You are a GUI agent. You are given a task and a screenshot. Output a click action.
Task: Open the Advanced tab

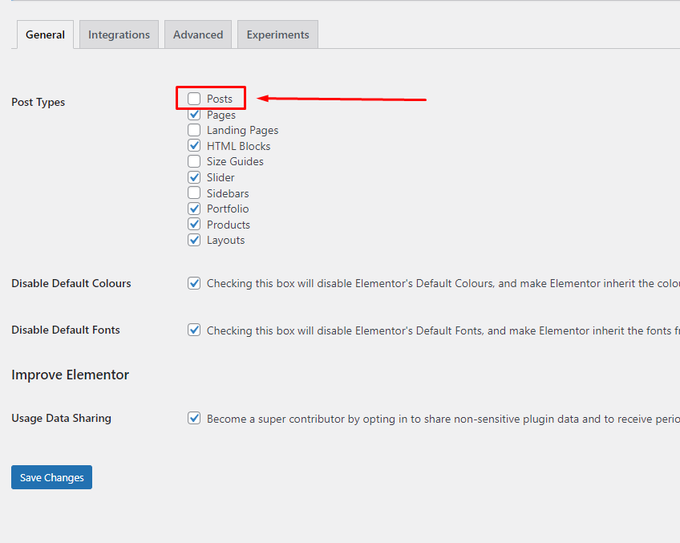(198, 34)
